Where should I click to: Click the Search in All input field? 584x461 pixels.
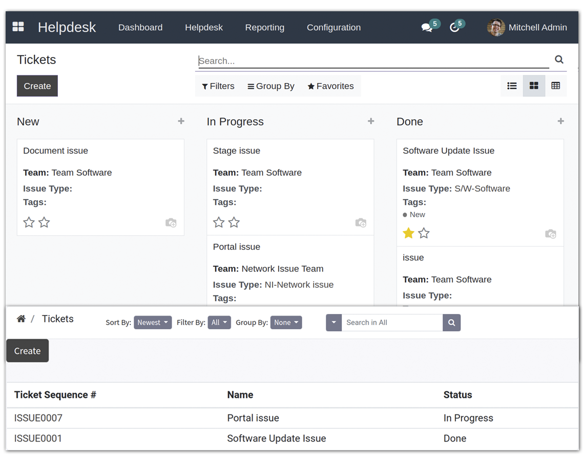tap(392, 323)
